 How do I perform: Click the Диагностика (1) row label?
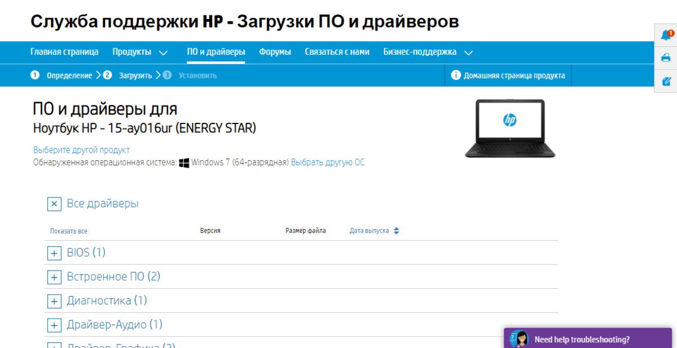tap(107, 301)
